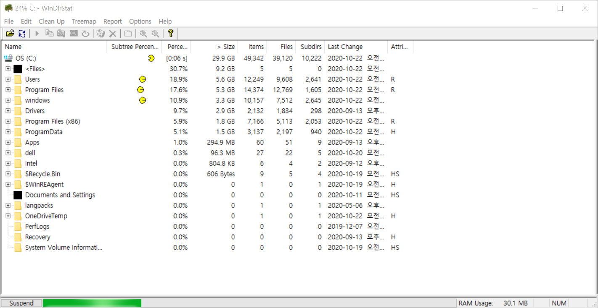Sort by the Items column header
This screenshot has height=308, width=598.
(x=252, y=47)
